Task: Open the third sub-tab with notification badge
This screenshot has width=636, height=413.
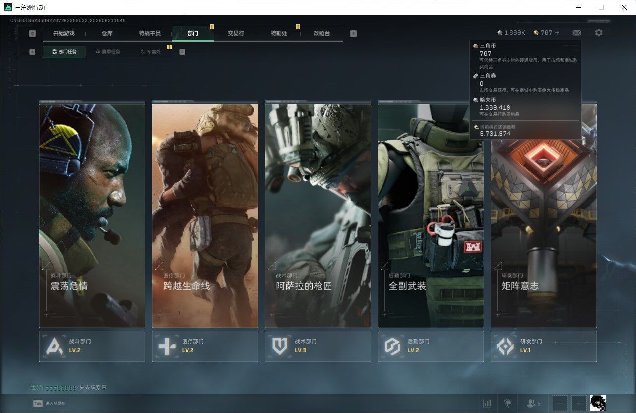Action: point(150,52)
